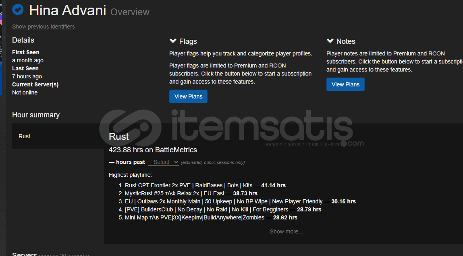Click the Hour summary heading
This screenshot has height=256, width=463.
click(x=36, y=115)
